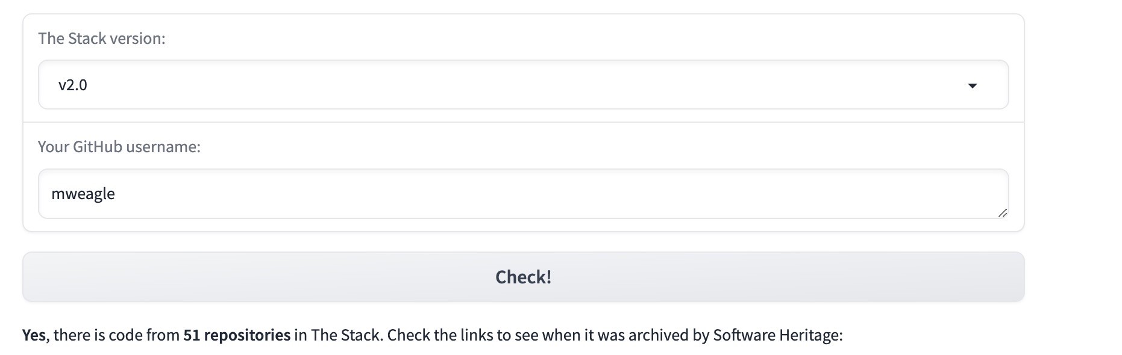Click the bold 51 repositories text
The height and width of the screenshot is (355, 1122).
(236, 335)
